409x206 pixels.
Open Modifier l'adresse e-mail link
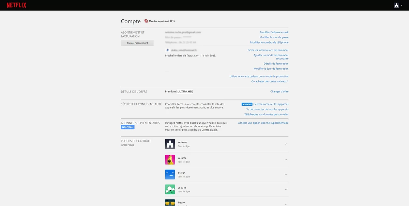pos(274,32)
